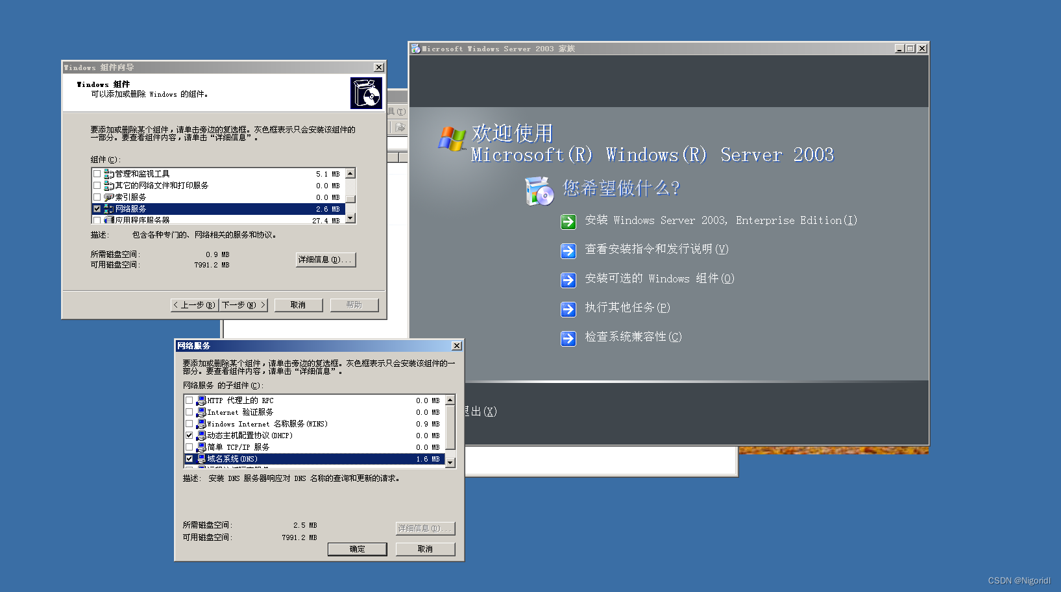
Task: Click green arrow for installing Windows Server 2003
Action: click(568, 222)
